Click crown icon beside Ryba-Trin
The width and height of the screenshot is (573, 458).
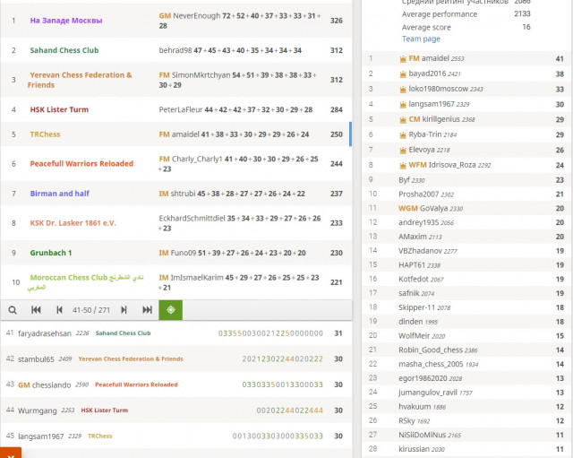coord(403,135)
